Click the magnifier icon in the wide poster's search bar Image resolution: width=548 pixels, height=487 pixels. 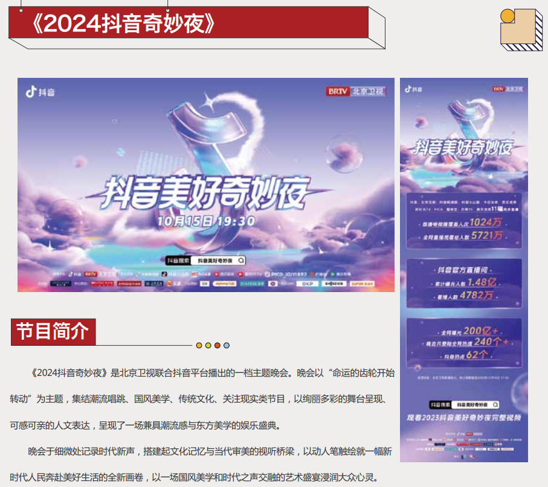(x=241, y=261)
